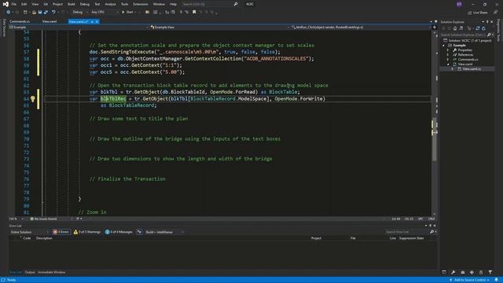
Task: Expand the View.xaml.cs node
Action: (x=453, y=68)
